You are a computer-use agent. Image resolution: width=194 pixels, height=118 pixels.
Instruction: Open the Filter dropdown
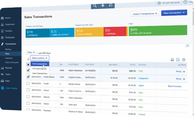[31, 52]
